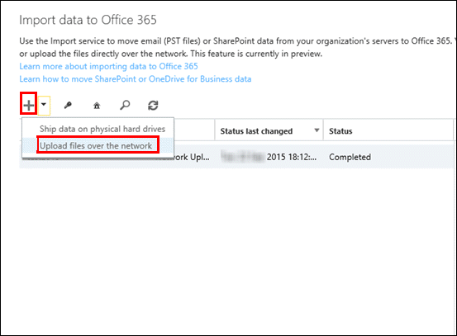Click the sort arrow in Status last changed

(317, 130)
